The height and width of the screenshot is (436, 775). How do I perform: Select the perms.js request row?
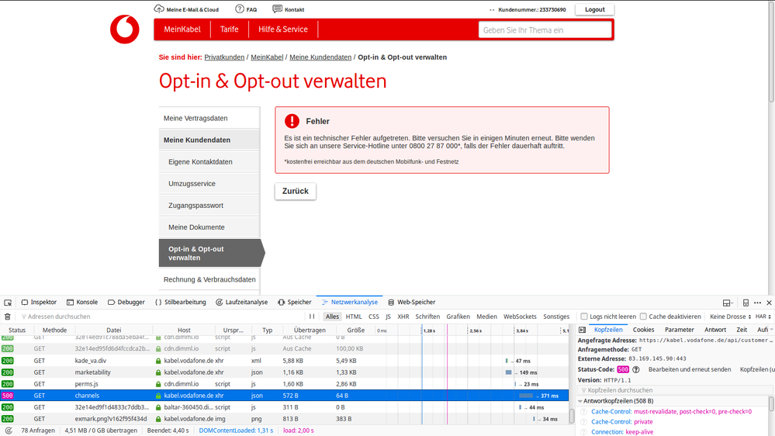coord(284,384)
